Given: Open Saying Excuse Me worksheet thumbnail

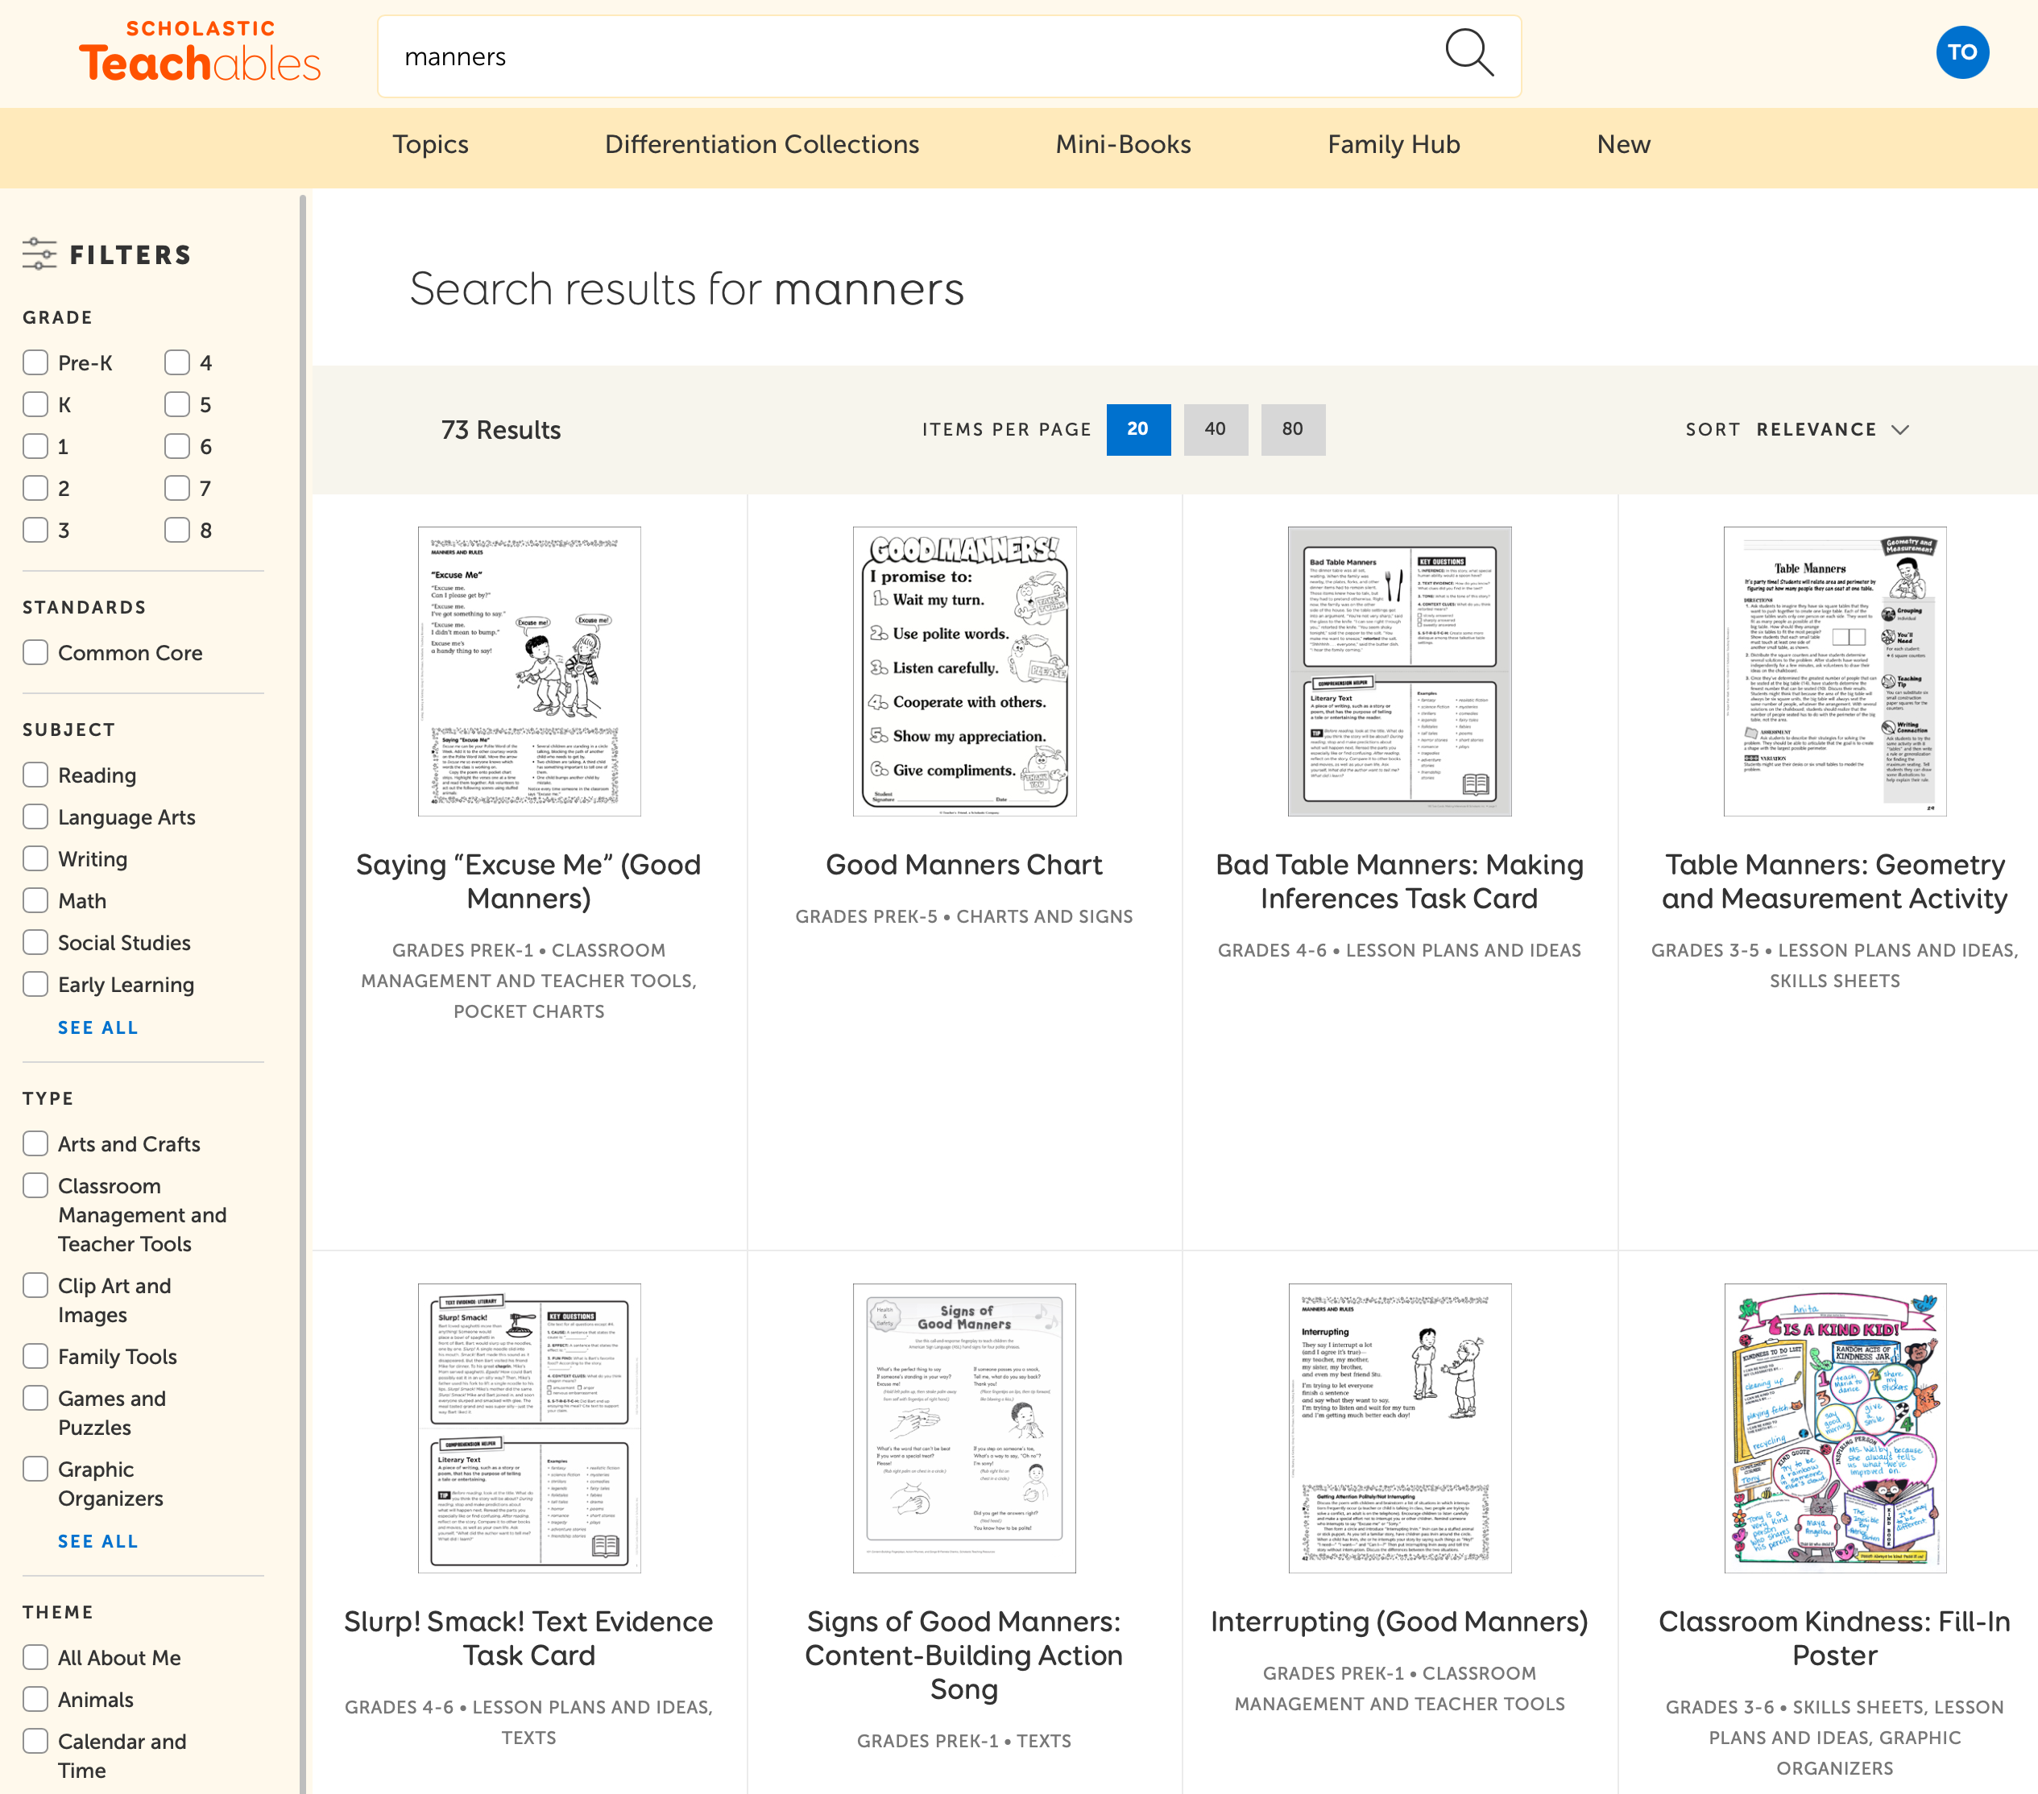Looking at the screenshot, I should (528, 671).
